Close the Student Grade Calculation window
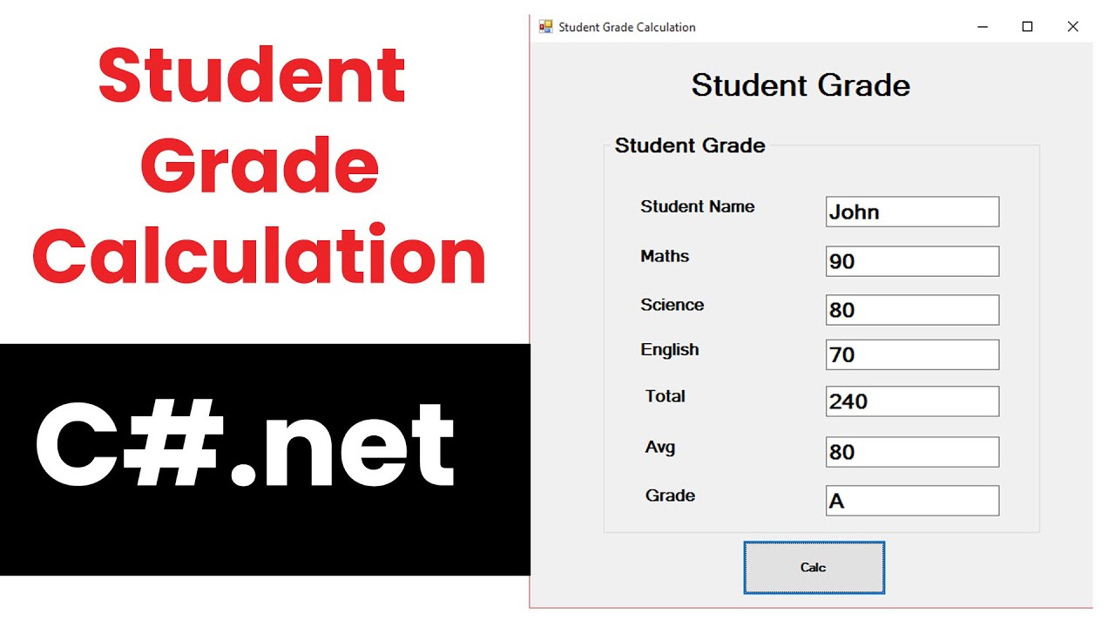This screenshot has width=1115, height=627. 1073,27
